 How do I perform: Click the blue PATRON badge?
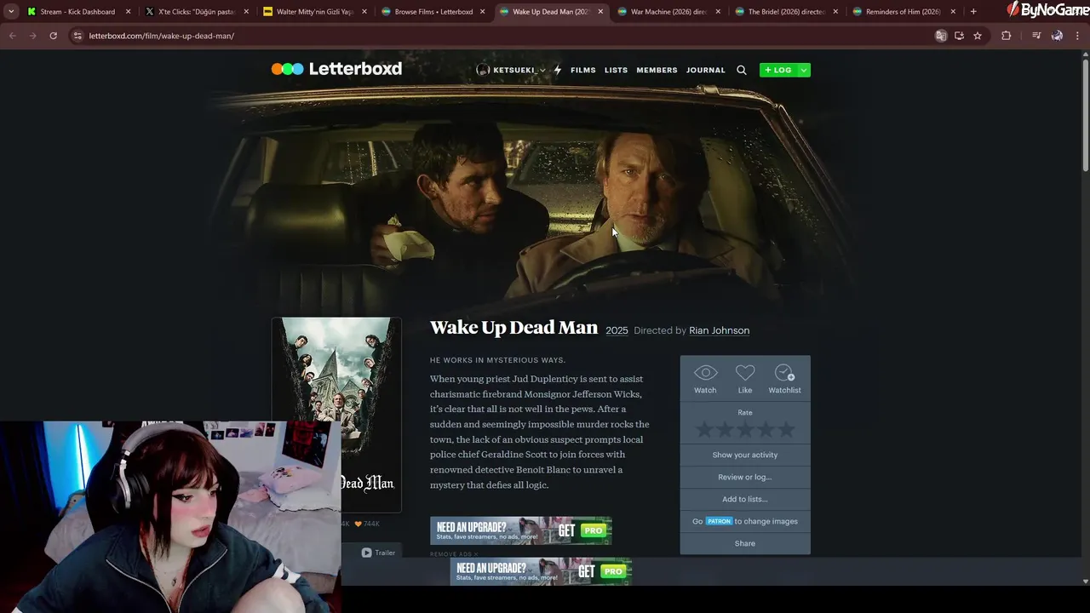[719, 521]
